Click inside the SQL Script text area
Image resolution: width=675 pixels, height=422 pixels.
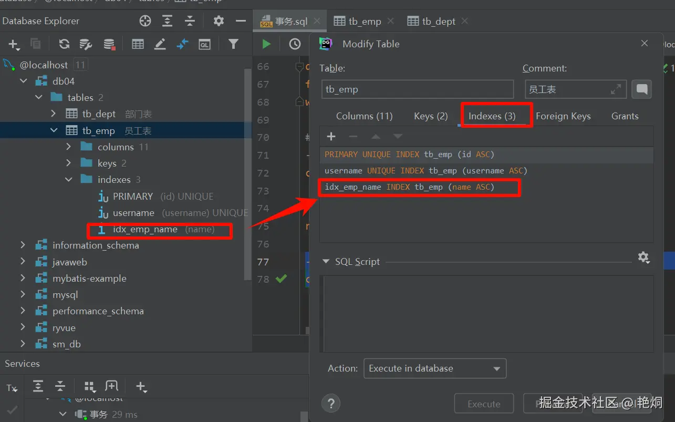coord(489,313)
